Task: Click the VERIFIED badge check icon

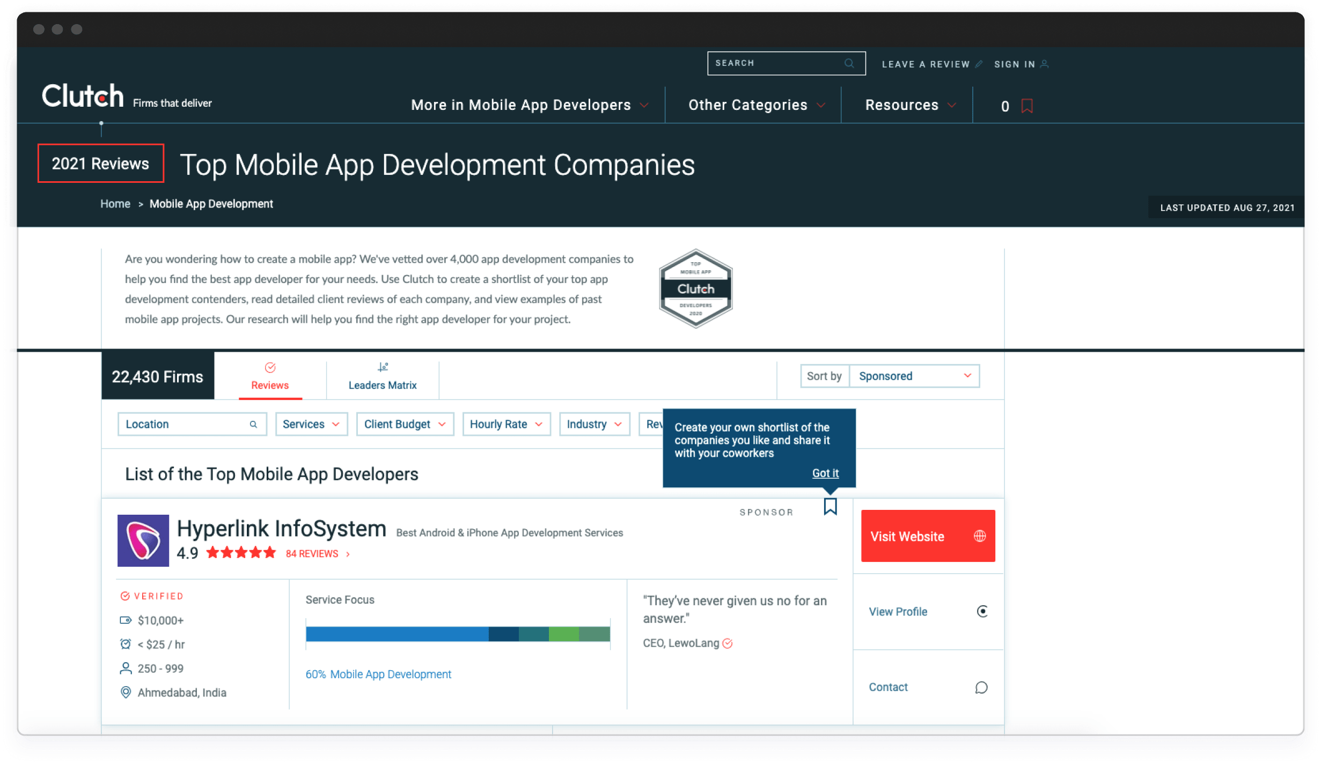Action: (x=125, y=596)
